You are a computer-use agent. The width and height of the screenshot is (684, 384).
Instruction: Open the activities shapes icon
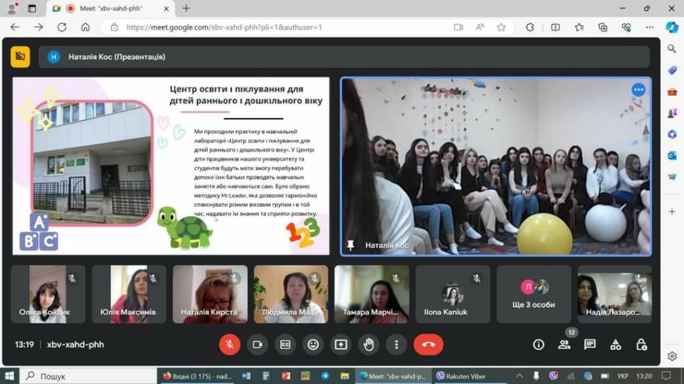615,345
